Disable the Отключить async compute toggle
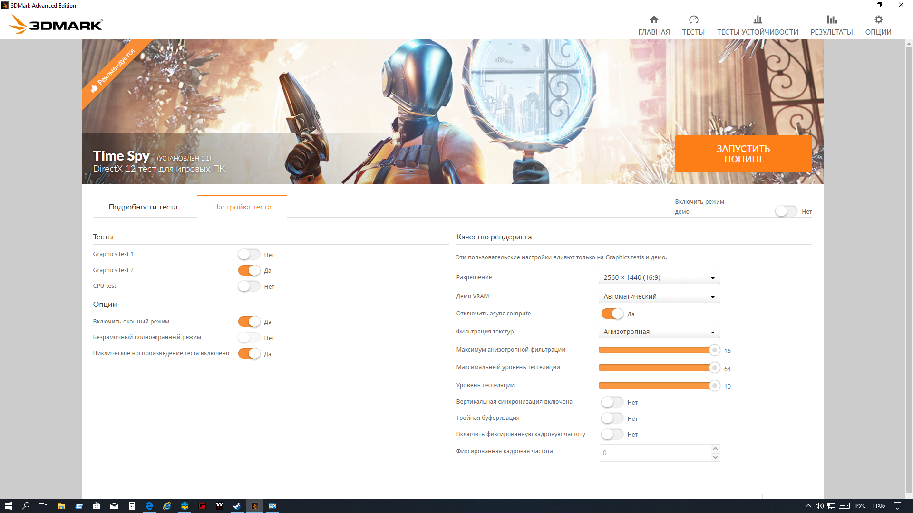Screen dimensions: 913x513 (x=612, y=313)
